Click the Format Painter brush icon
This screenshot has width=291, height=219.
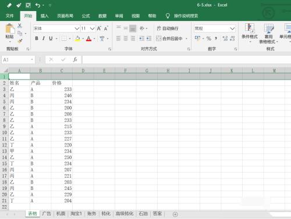tap(20, 41)
